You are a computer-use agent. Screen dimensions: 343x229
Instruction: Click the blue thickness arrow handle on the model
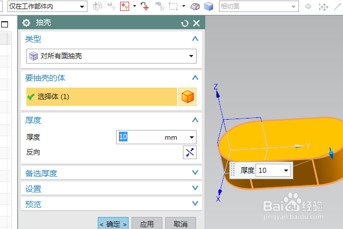click(332, 153)
